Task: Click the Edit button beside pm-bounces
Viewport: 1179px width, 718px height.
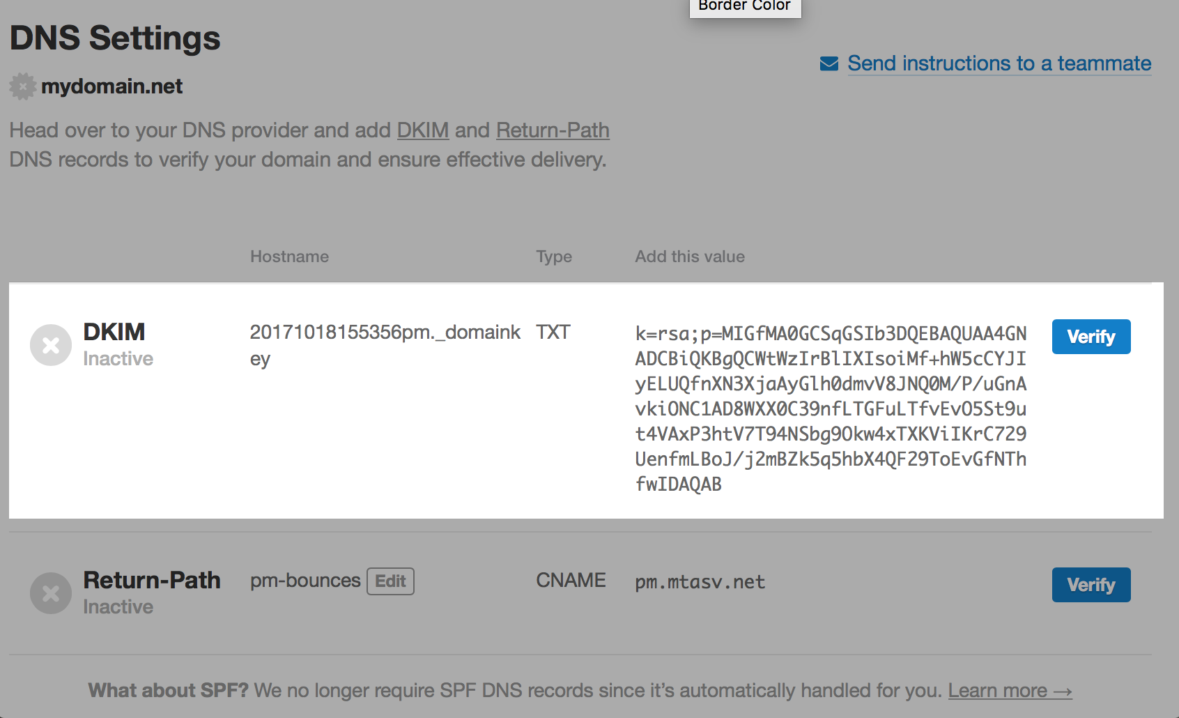Action: click(x=390, y=581)
